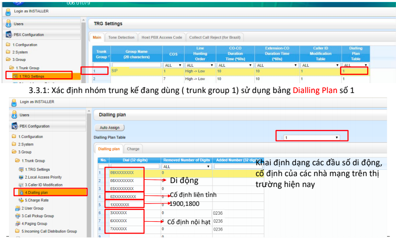Viewport: 396px width, 239px height.
Task: Switch to the Tone Detection tab
Action: (x=121, y=37)
